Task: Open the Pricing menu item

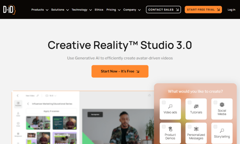Action: click(x=111, y=10)
